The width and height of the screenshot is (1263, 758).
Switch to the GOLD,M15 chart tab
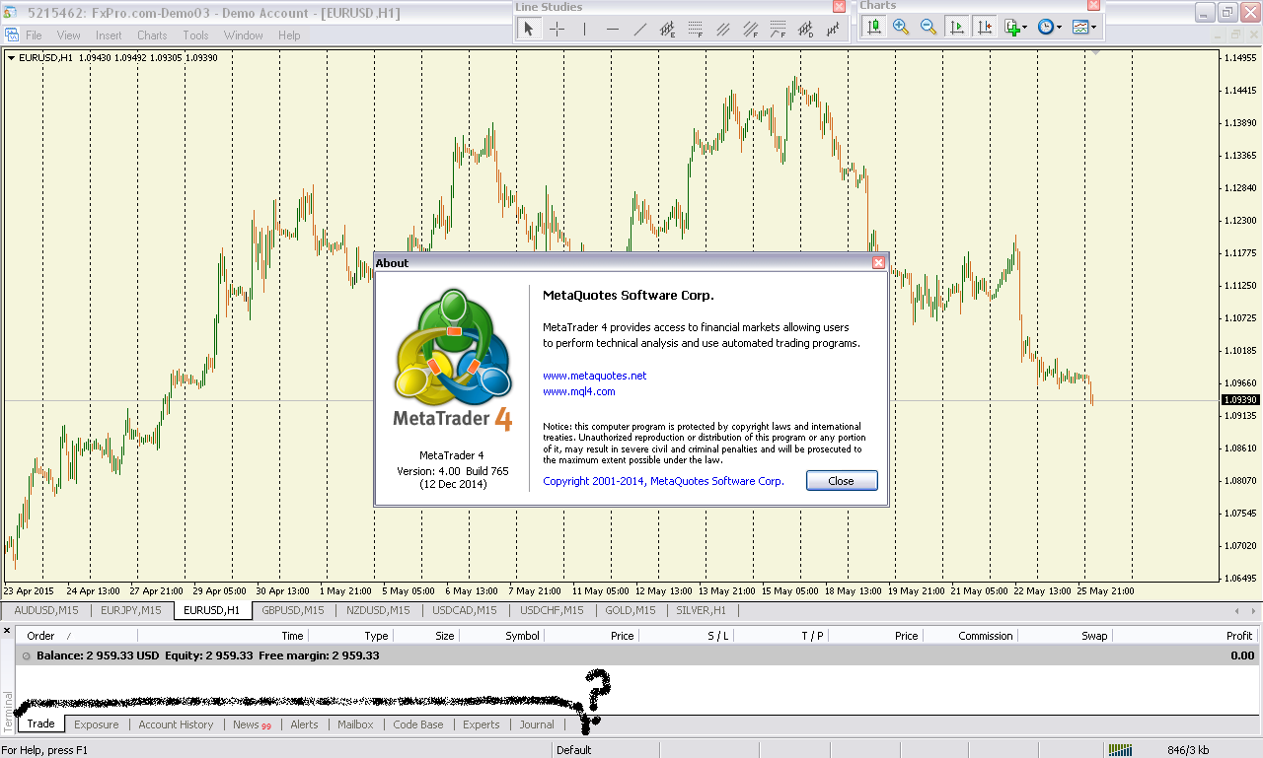pyautogui.click(x=631, y=610)
